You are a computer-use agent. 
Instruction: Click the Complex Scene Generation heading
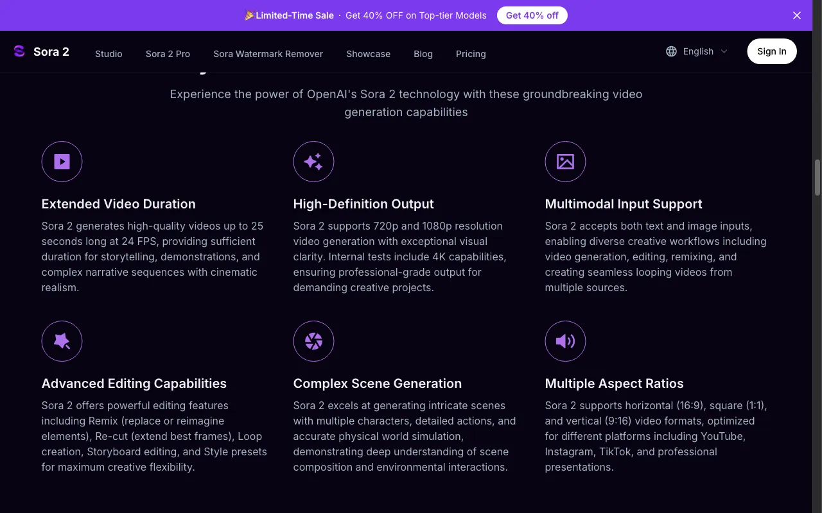tap(378, 383)
